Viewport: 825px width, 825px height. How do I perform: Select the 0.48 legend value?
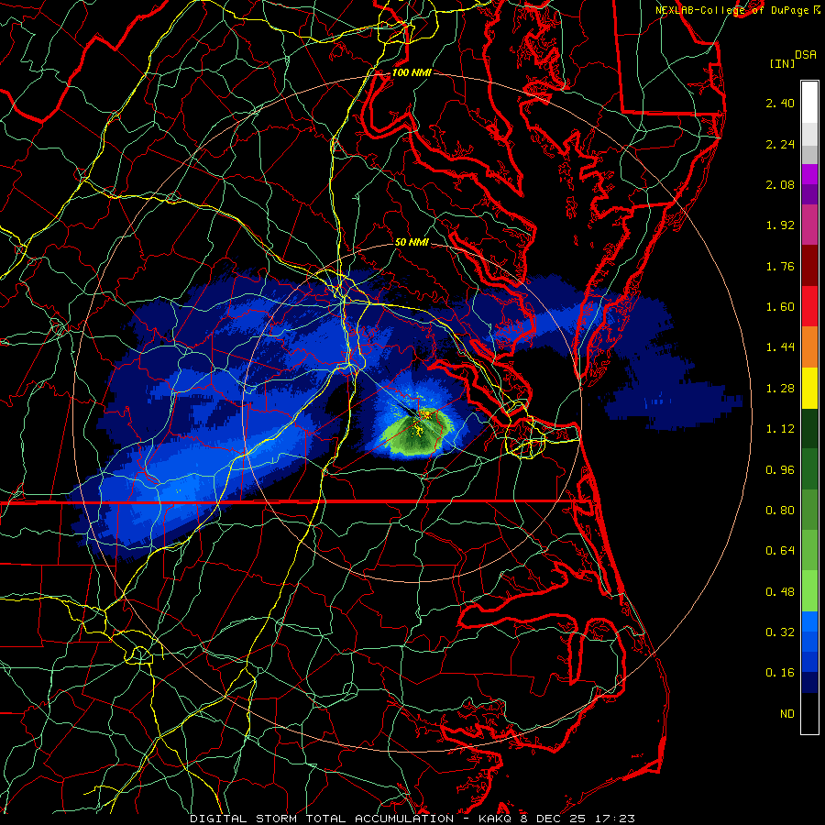click(x=780, y=592)
